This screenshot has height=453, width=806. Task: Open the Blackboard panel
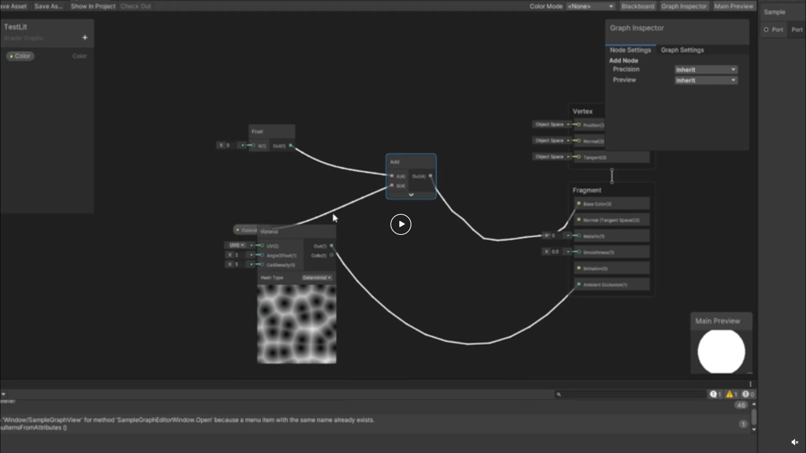[638, 6]
